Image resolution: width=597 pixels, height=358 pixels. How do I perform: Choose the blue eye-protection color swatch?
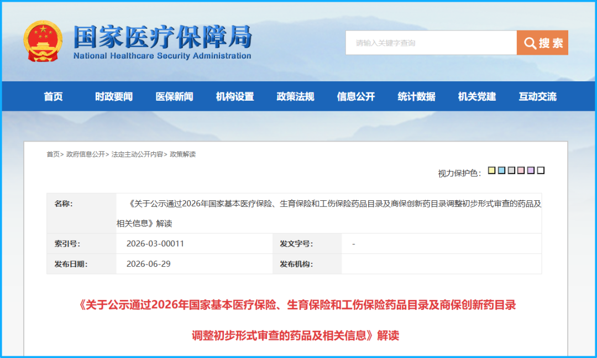click(x=502, y=170)
